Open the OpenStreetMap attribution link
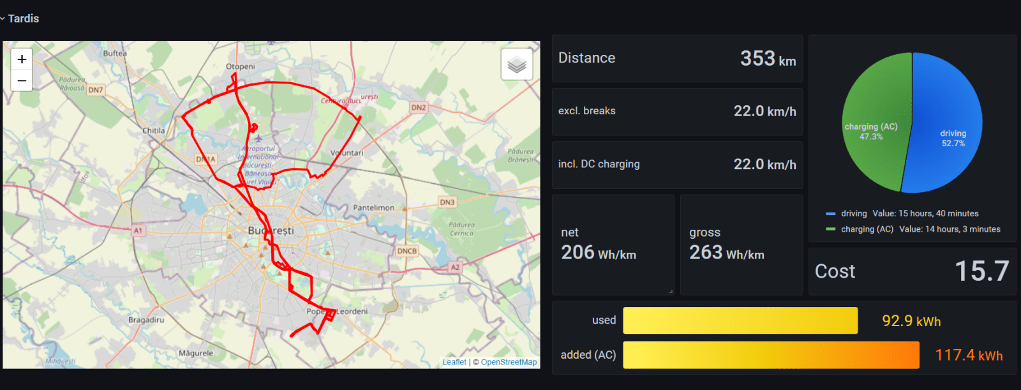The width and height of the screenshot is (1021, 390). point(509,362)
